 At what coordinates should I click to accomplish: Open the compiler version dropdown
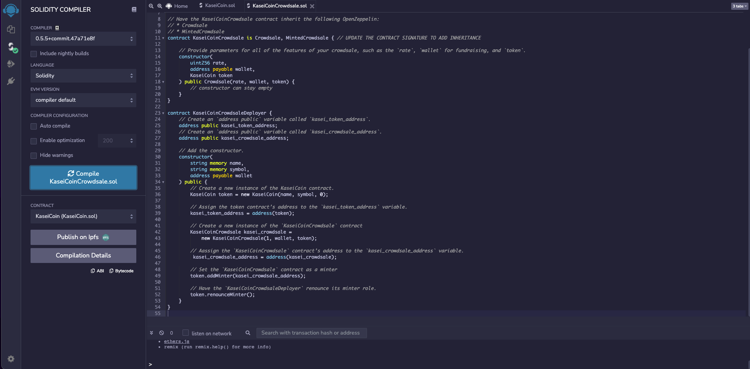(83, 39)
